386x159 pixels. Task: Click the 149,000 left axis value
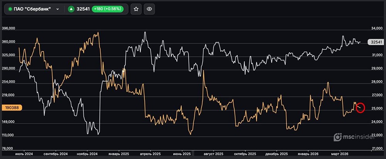click(8, 122)
